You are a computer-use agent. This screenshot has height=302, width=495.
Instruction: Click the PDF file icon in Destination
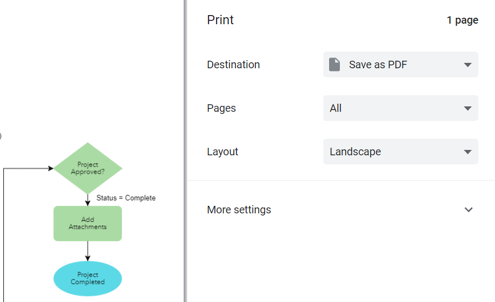tap(334, 64)
